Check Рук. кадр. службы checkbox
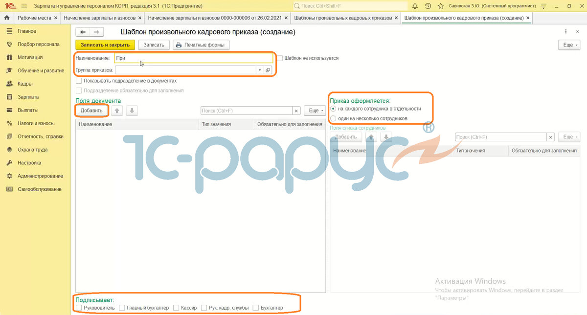This screenshot has height=315, width=587. click(x=203, y=308)
